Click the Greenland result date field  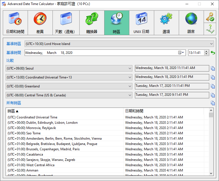(172, 86)
